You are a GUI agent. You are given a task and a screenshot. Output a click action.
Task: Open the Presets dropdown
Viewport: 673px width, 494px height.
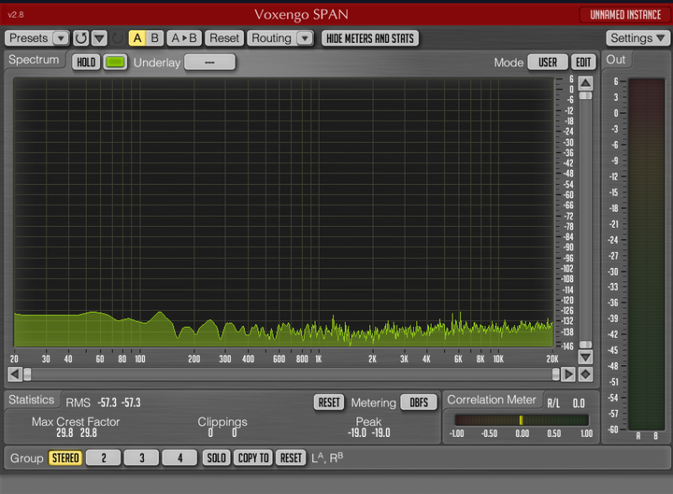[38, 39]
